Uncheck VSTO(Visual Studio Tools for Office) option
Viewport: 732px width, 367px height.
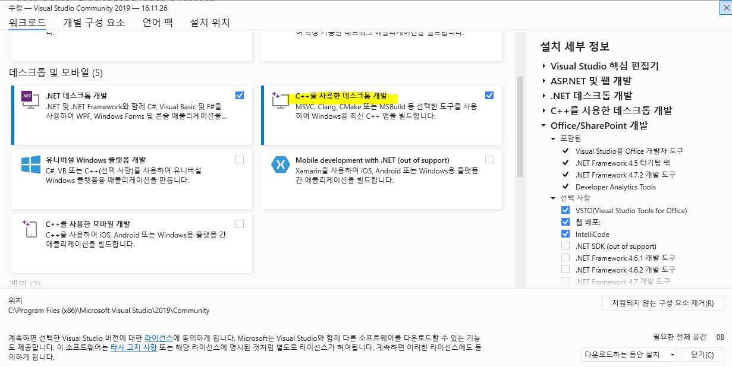(565, 210)
